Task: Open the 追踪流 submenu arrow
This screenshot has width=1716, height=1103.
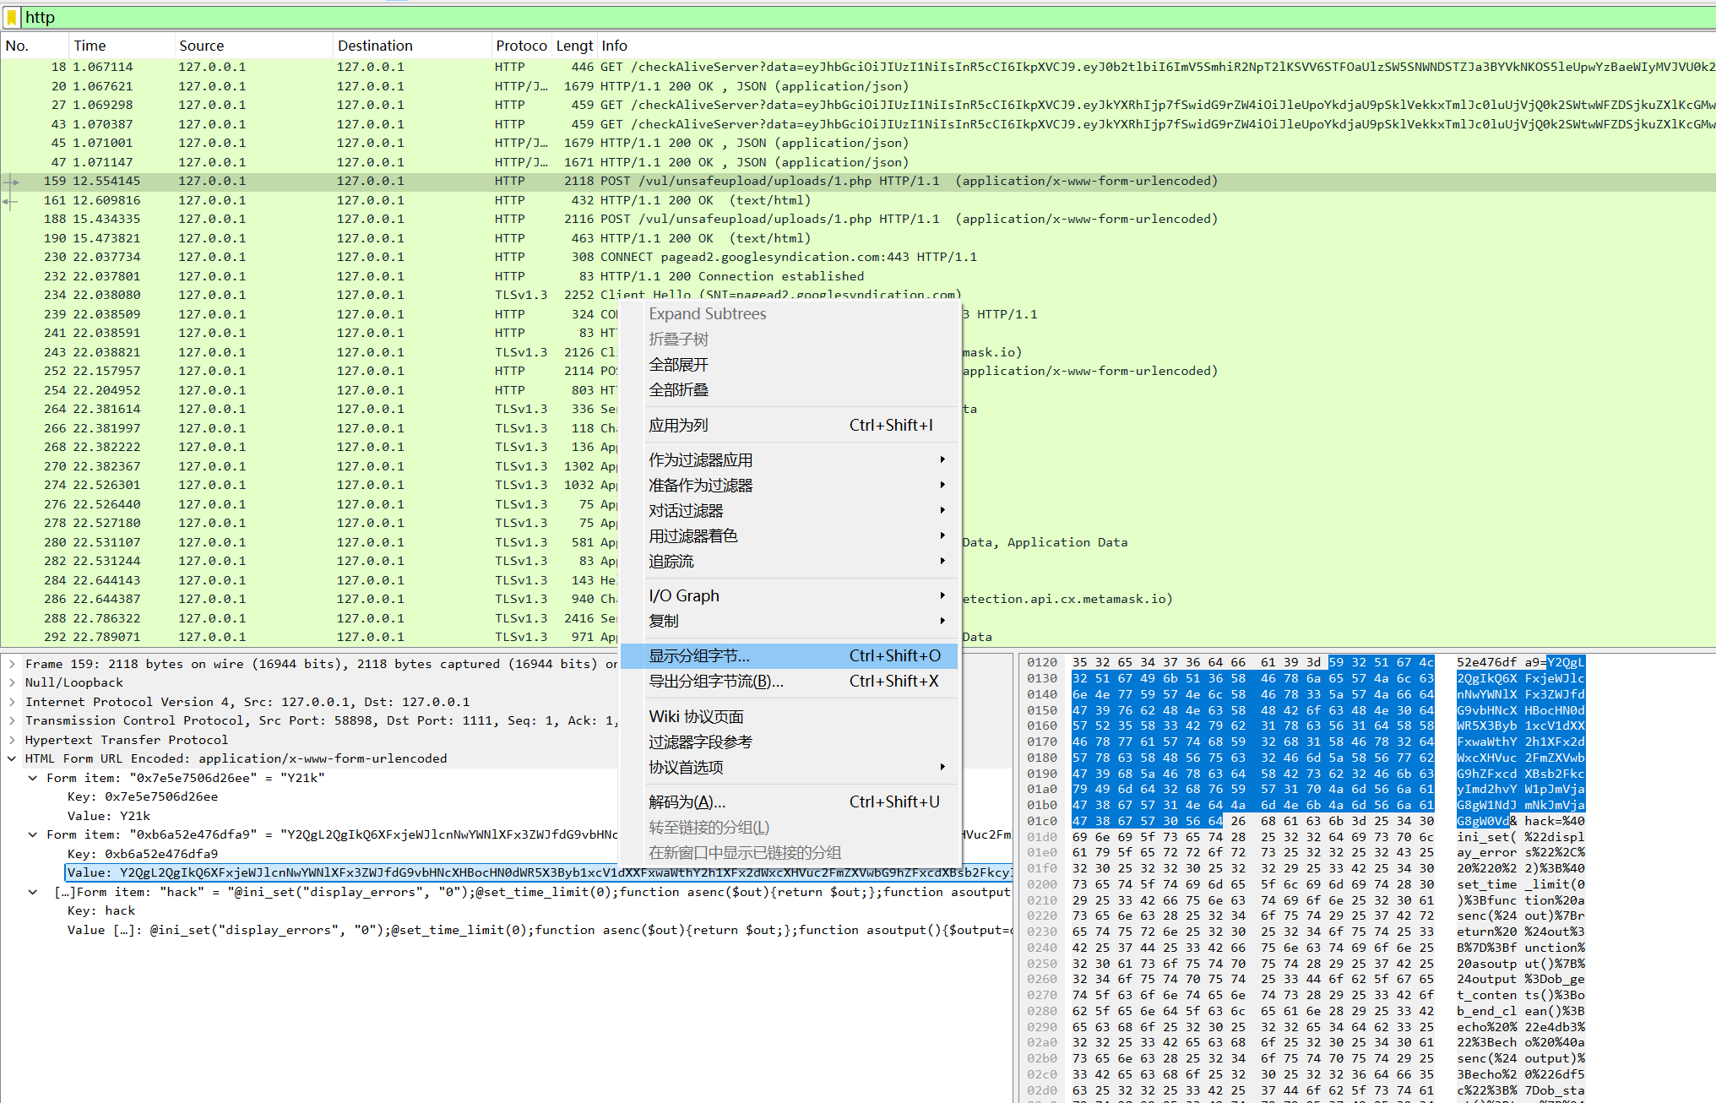Action: (942, 561)
